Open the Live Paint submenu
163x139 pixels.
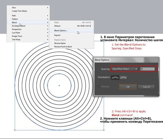point(28,33)
